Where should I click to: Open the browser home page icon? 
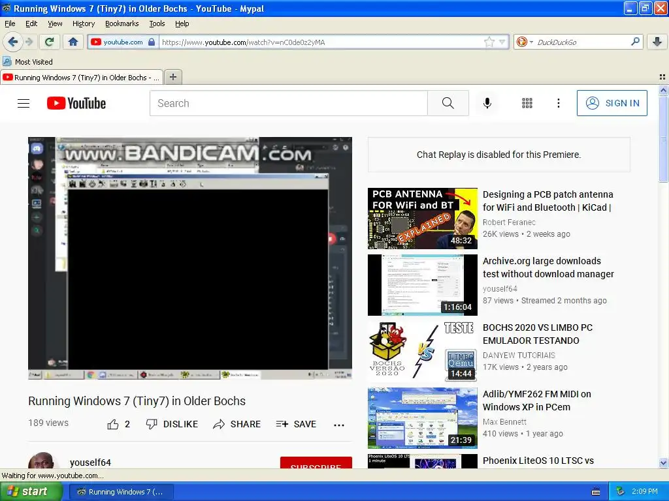tap(73, 42)
